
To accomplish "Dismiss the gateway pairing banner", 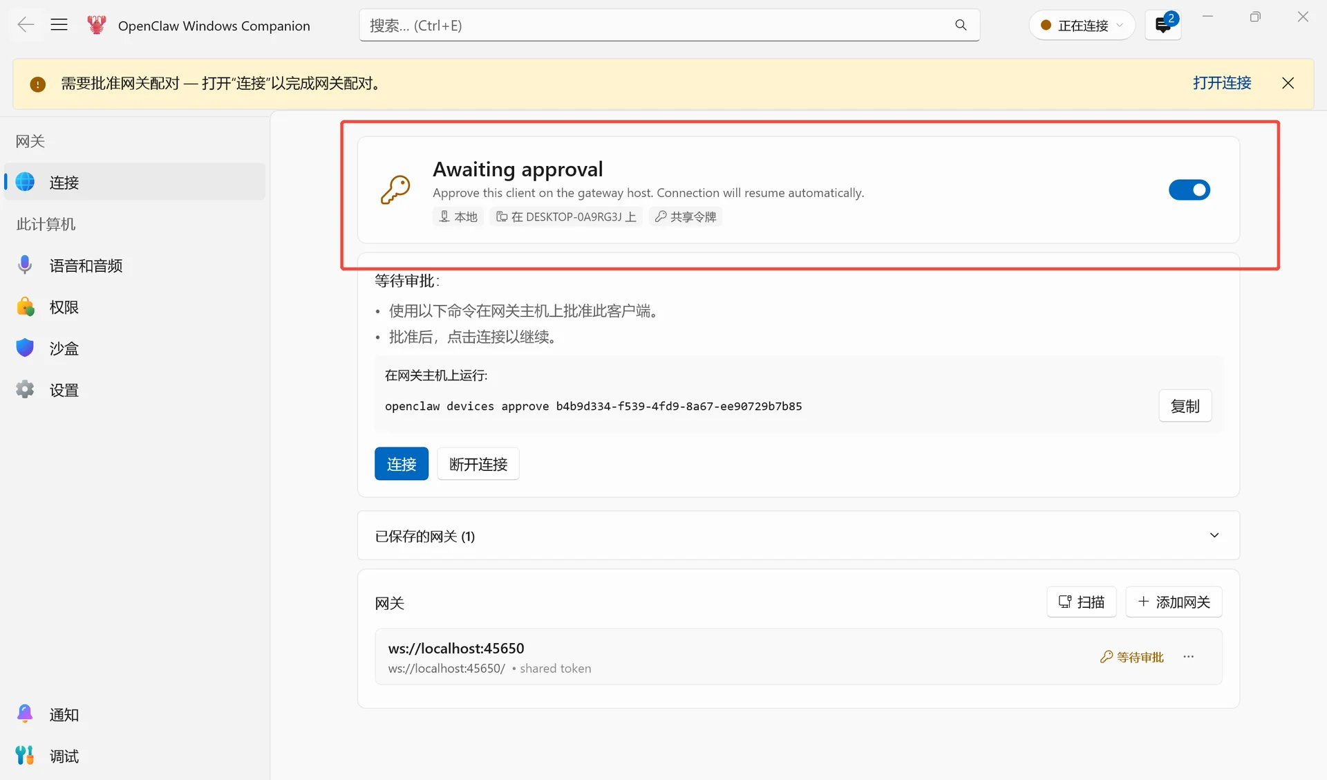I will pos(1288,83).
